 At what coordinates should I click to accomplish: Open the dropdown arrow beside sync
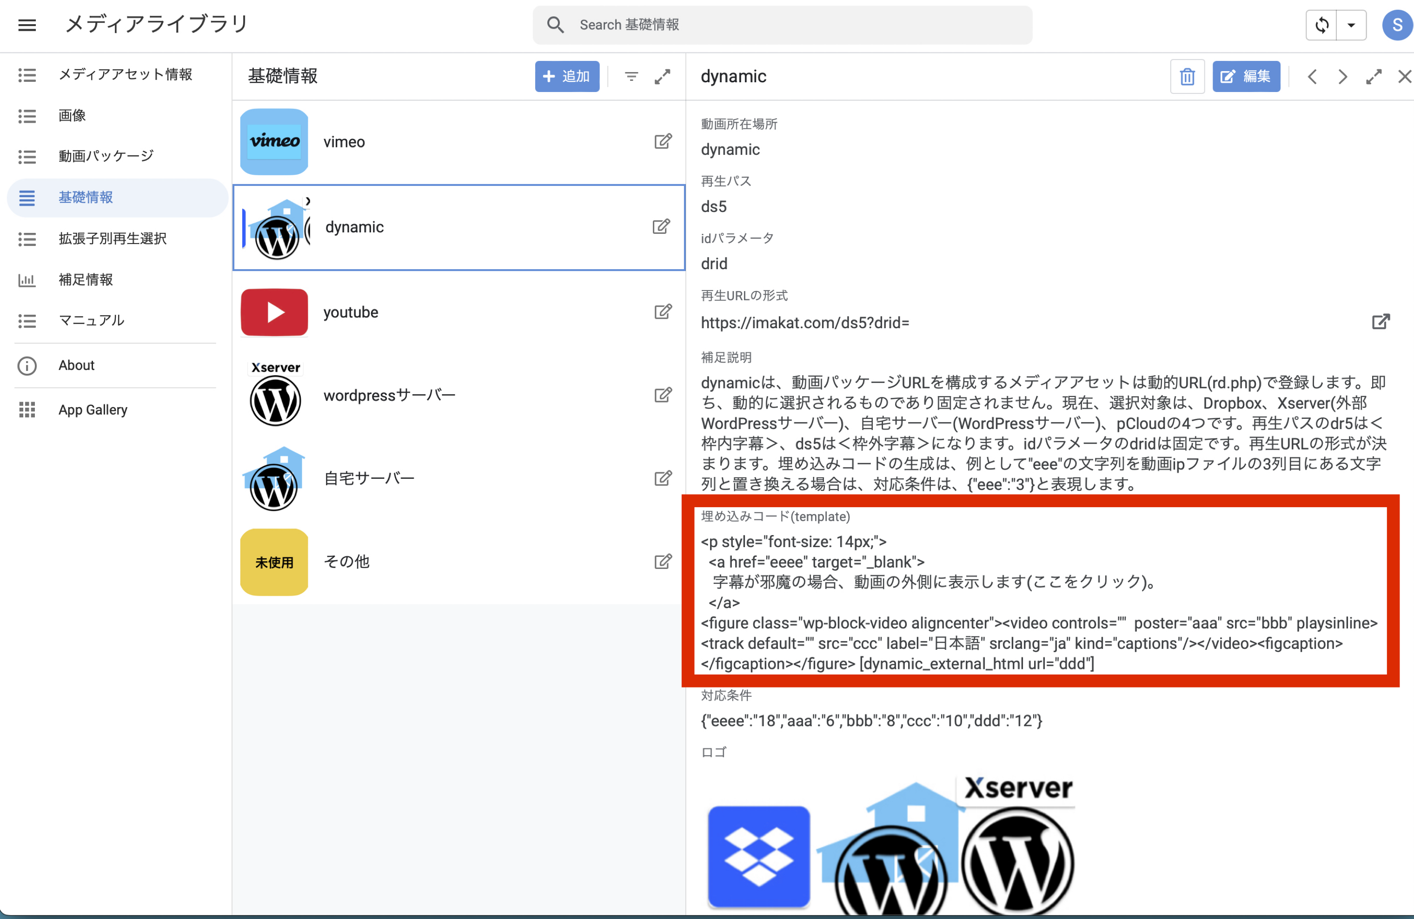(x=1351, y=25)
